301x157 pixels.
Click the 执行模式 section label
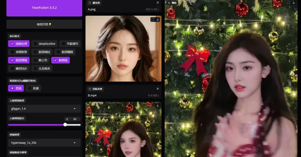[14, 36]
